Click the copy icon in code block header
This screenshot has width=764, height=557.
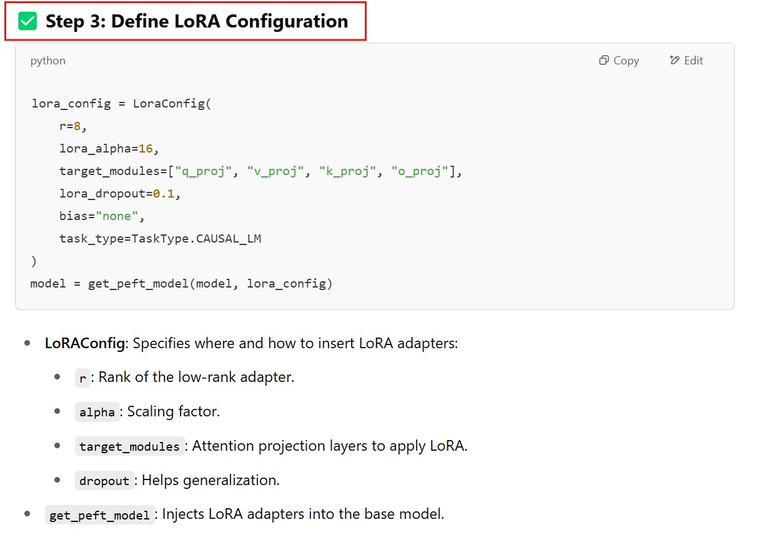pos(603,61)
